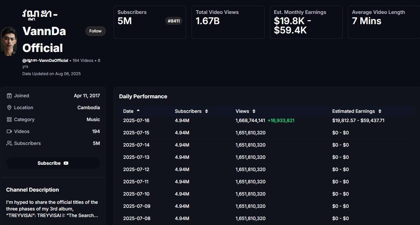Select the 2025-07-10 date cell
The height and width of the screenshot is (225, 420).
[136, 194]
